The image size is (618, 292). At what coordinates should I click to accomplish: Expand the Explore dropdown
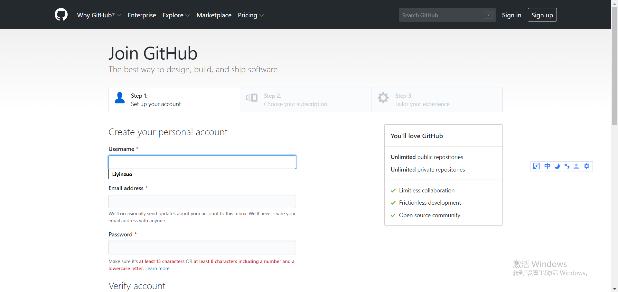pos(176,15)
